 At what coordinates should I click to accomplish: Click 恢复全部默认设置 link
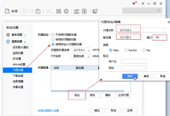pyautogui.click(x=48, y=111)
